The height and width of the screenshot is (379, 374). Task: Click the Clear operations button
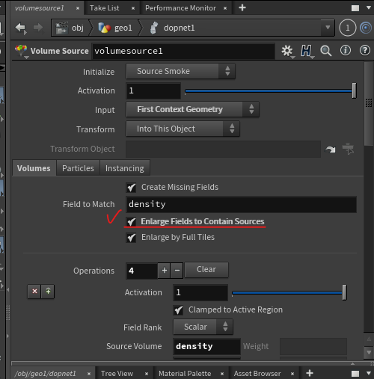[206, 269]
